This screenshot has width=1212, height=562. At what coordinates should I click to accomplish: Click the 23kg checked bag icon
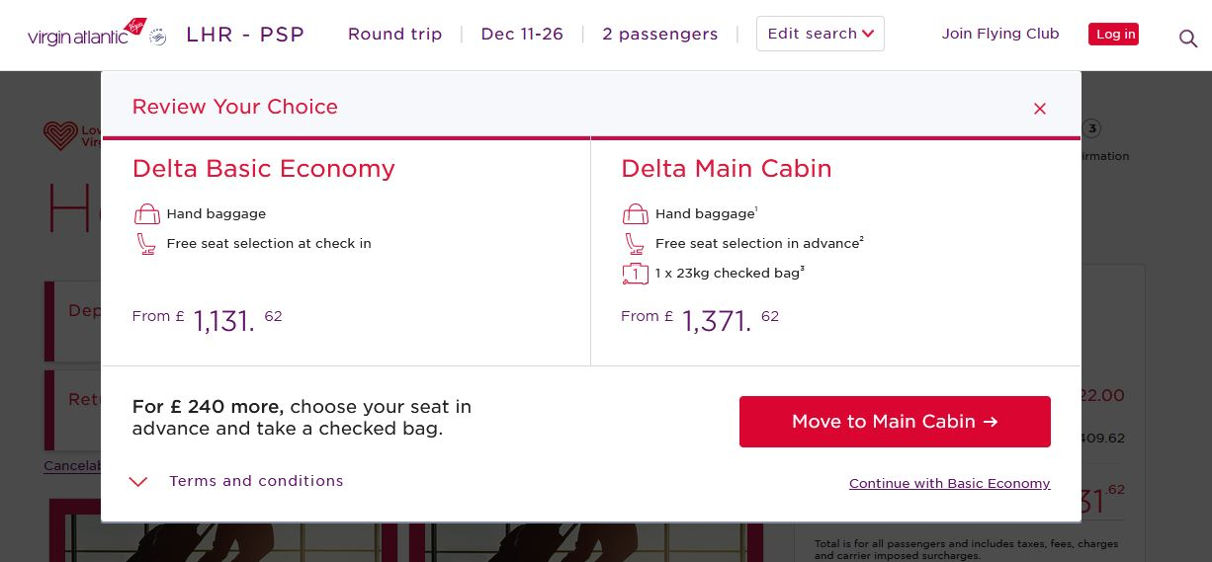click(635, 274)
